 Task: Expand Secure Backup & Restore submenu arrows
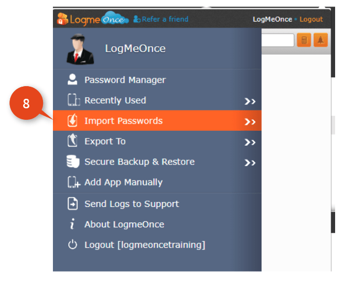pos(250,163)
